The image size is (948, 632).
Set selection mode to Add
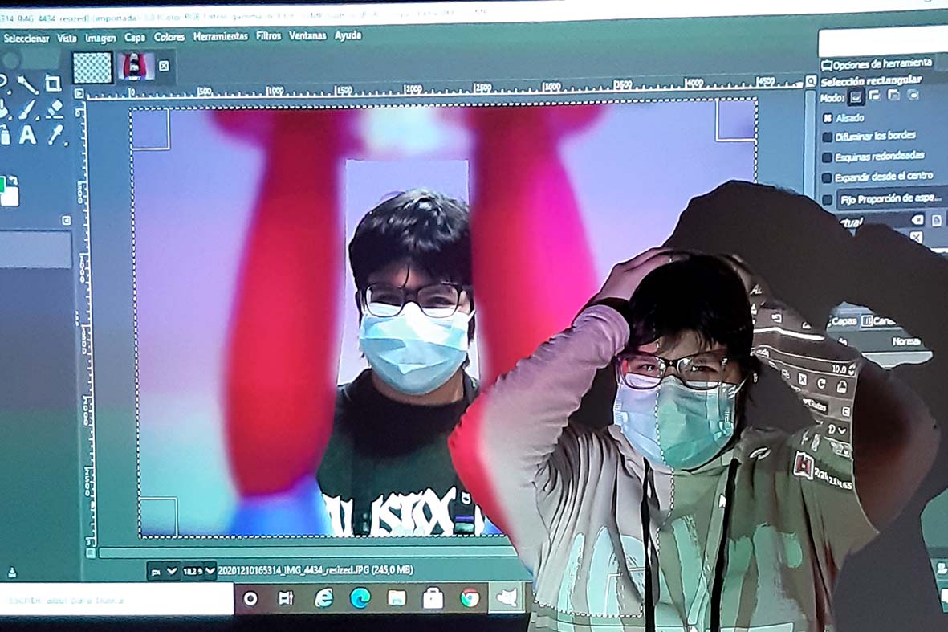pyautogui.click(x=875, y=96)
